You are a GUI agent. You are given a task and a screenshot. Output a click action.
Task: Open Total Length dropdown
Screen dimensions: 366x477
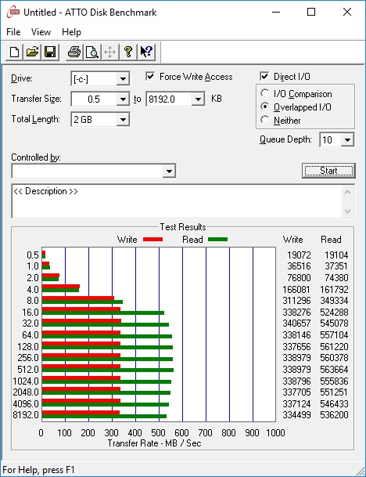click(x=123, y=119)
